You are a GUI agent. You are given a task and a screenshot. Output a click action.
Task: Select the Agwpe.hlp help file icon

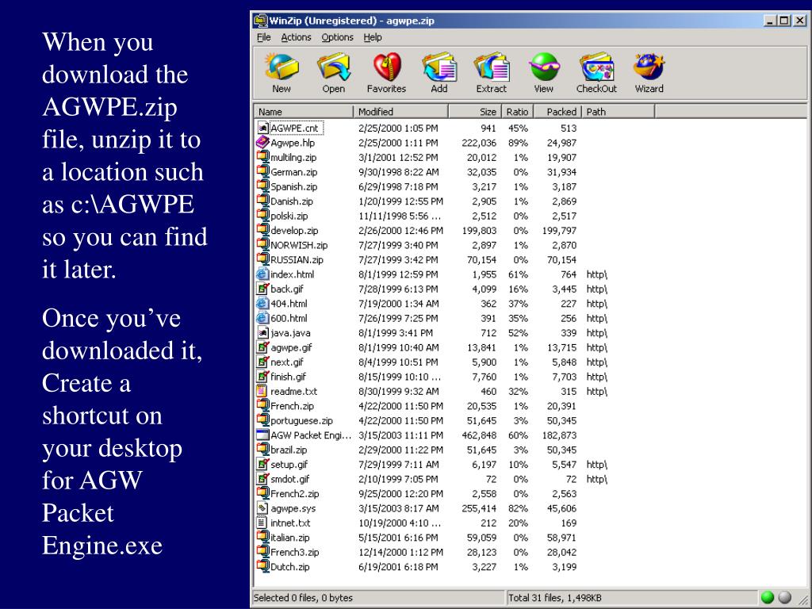tap(262, 143)
